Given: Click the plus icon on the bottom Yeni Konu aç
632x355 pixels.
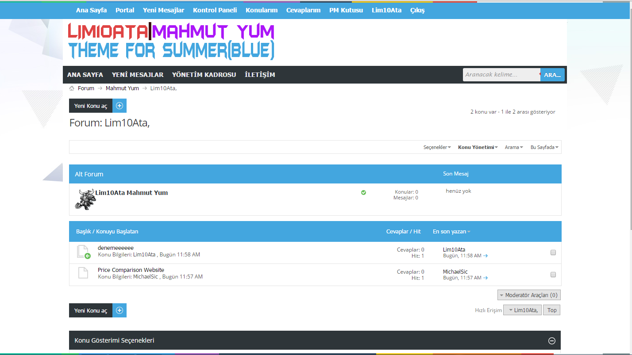Looking at the screenshot, I should 119,310.
